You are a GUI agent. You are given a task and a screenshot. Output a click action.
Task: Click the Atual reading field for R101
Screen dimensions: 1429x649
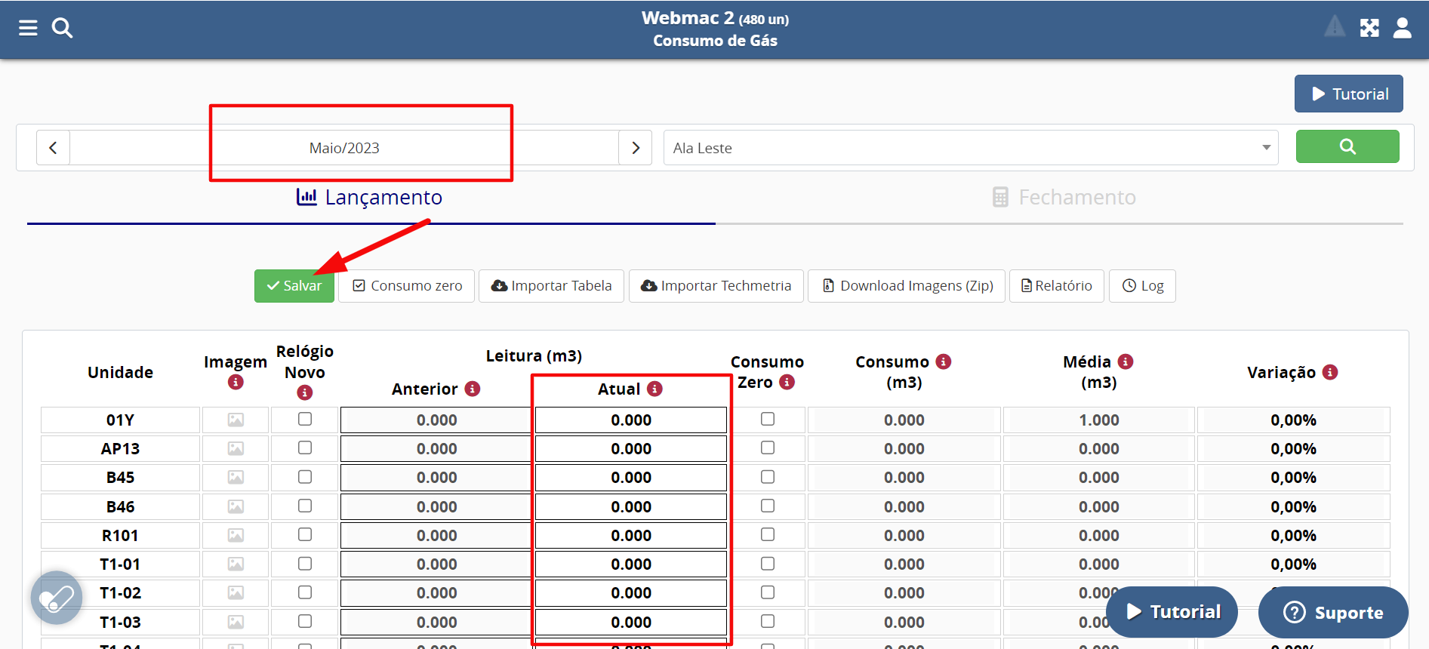(x=631, y=536)
